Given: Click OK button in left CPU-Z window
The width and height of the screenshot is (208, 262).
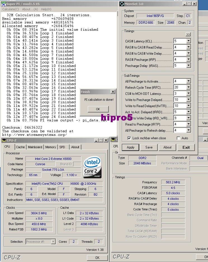Looking at the screenshot, I should click(x=97, y=258).
